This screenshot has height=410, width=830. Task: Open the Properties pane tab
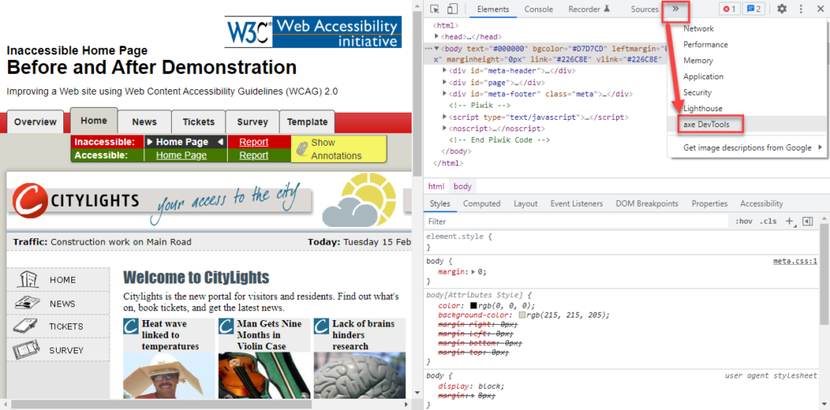[709, 203]
